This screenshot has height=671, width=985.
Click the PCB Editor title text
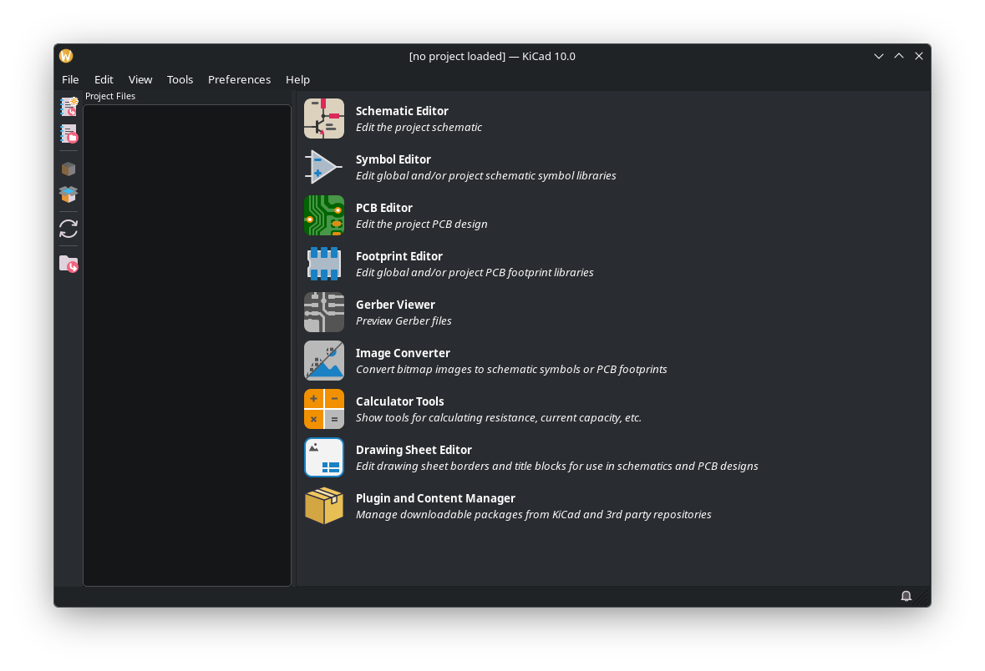(x=383, y=208)
